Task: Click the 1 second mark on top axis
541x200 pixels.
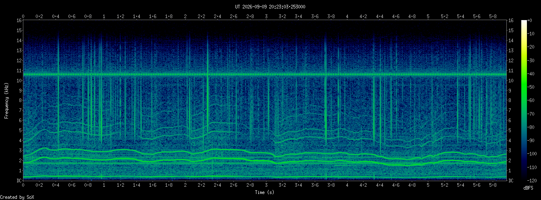Action: pyautogui.click(x=104, y=16)
